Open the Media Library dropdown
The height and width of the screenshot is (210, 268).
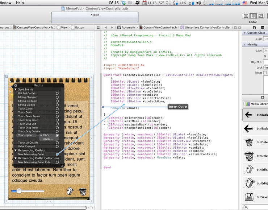pyautogui.click(x=256, y=104)
